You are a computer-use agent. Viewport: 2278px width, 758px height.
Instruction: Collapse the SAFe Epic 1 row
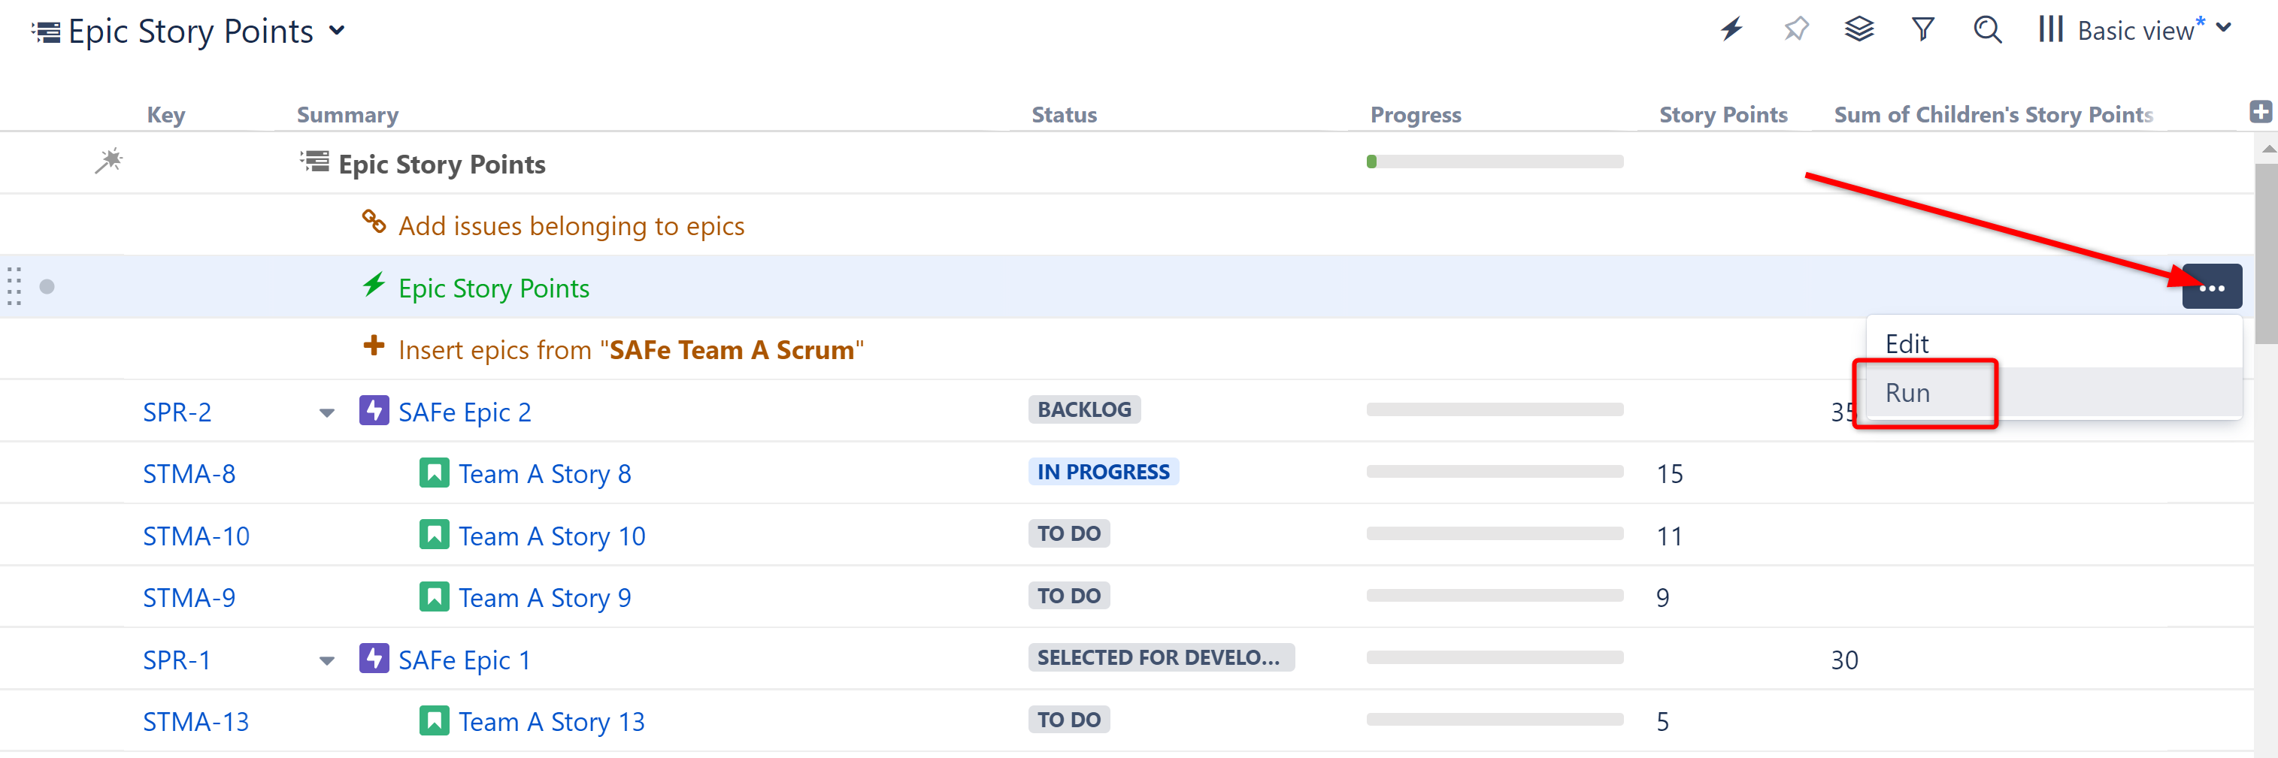pos(327,661)
